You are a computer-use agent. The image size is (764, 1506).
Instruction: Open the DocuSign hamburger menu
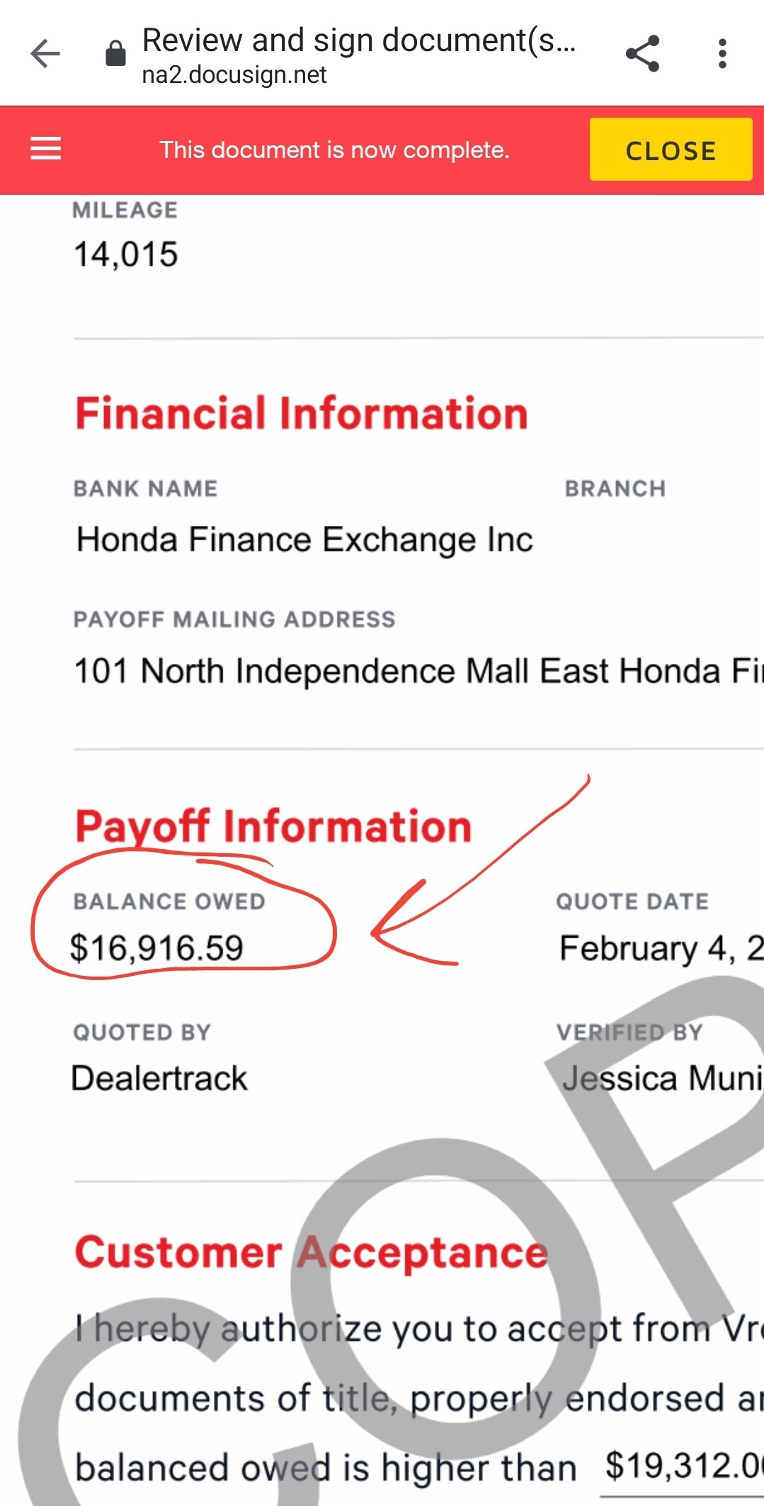coord(46,149)
